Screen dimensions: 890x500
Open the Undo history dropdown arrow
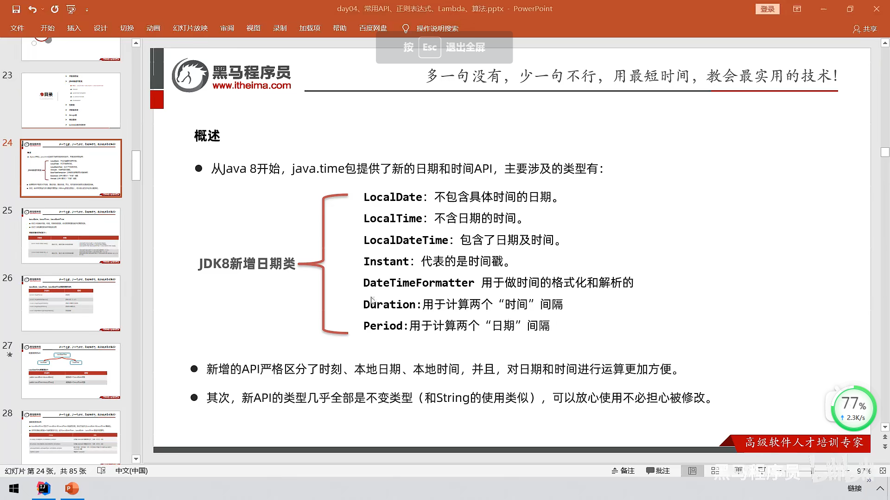tap(43, 9)
